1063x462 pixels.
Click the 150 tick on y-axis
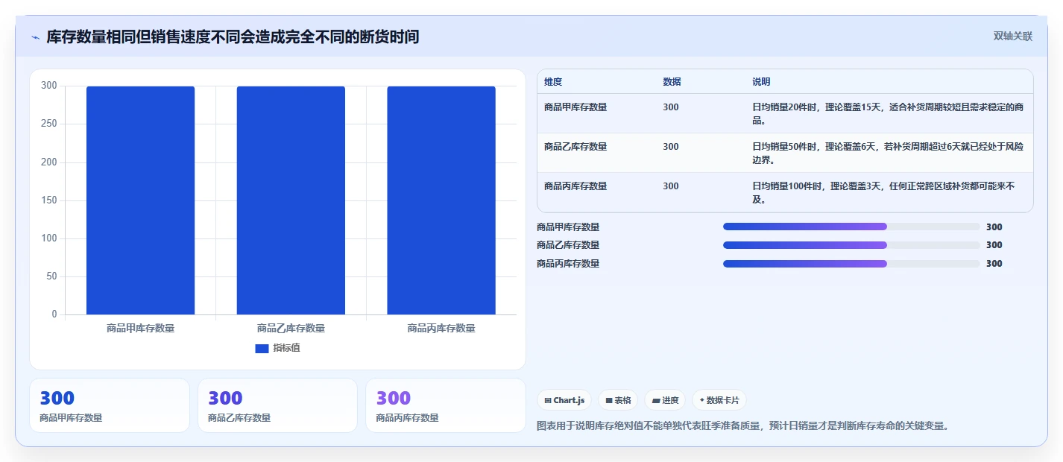pyautogui.click(x=49, y=200)
